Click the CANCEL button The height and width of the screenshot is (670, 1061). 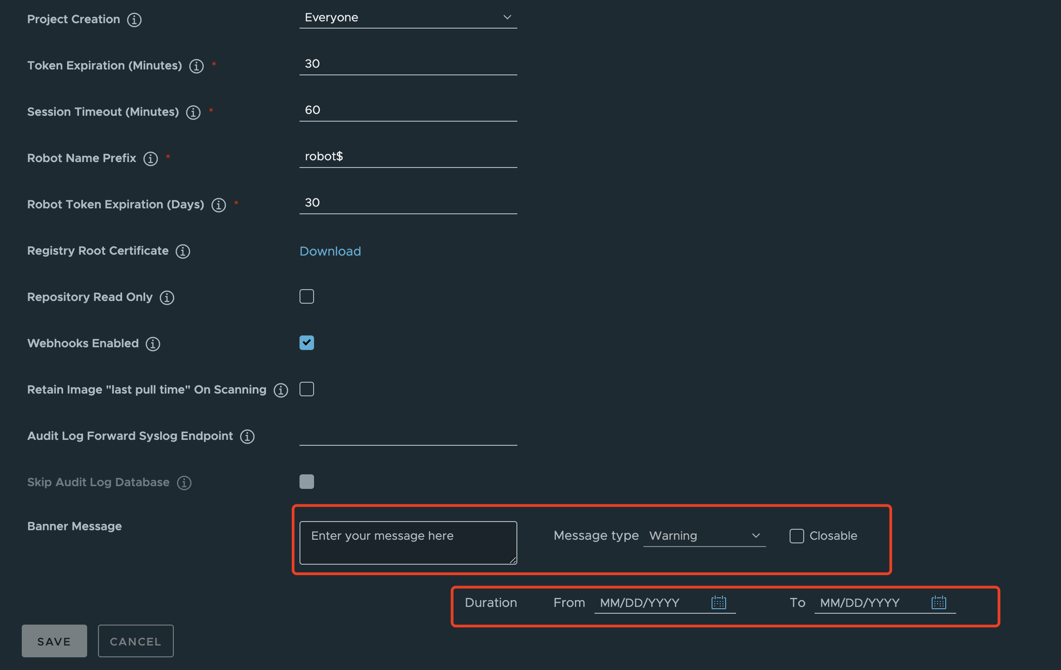pos(135,641)
